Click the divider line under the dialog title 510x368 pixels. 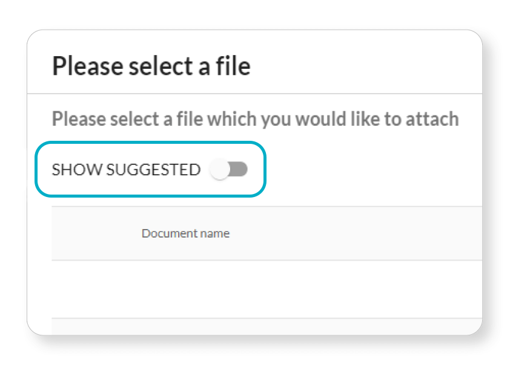click(x=254, y=92)
